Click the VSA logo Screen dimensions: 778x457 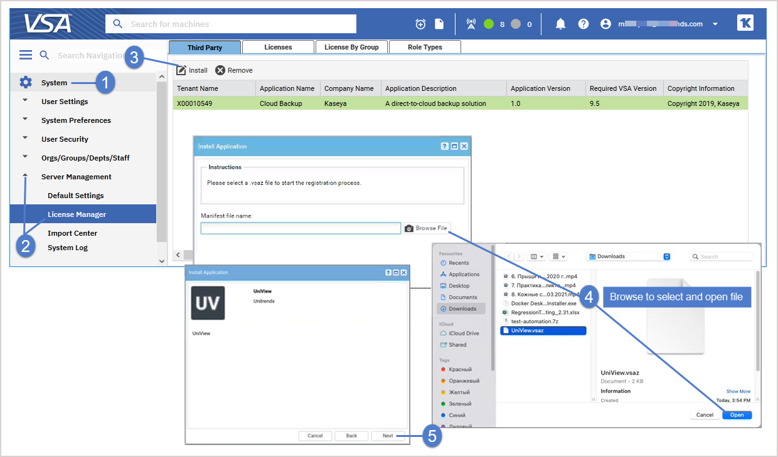[48, 23]
